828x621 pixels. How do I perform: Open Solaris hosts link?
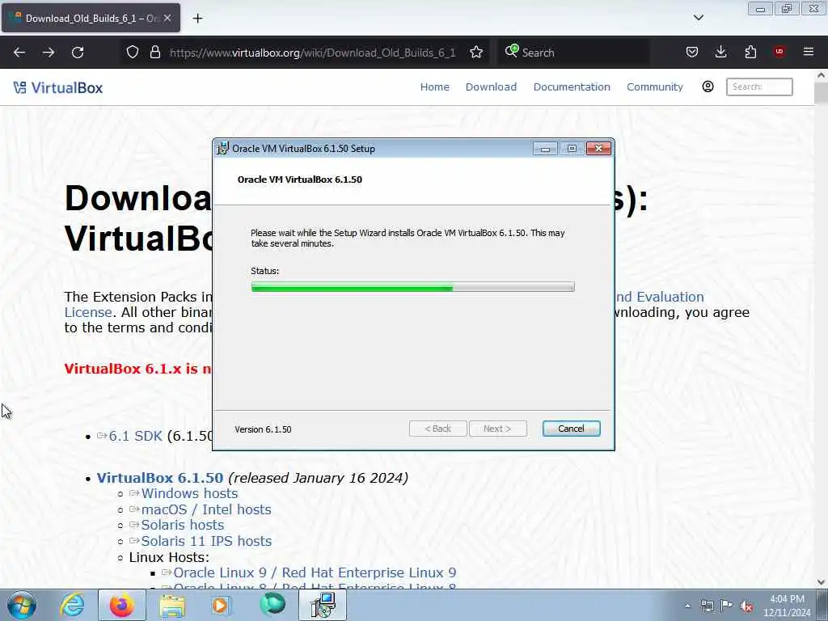click(182, 525)
